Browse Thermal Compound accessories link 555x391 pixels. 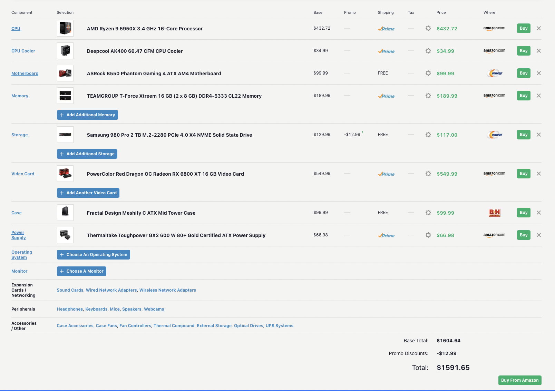coord(174,326)
